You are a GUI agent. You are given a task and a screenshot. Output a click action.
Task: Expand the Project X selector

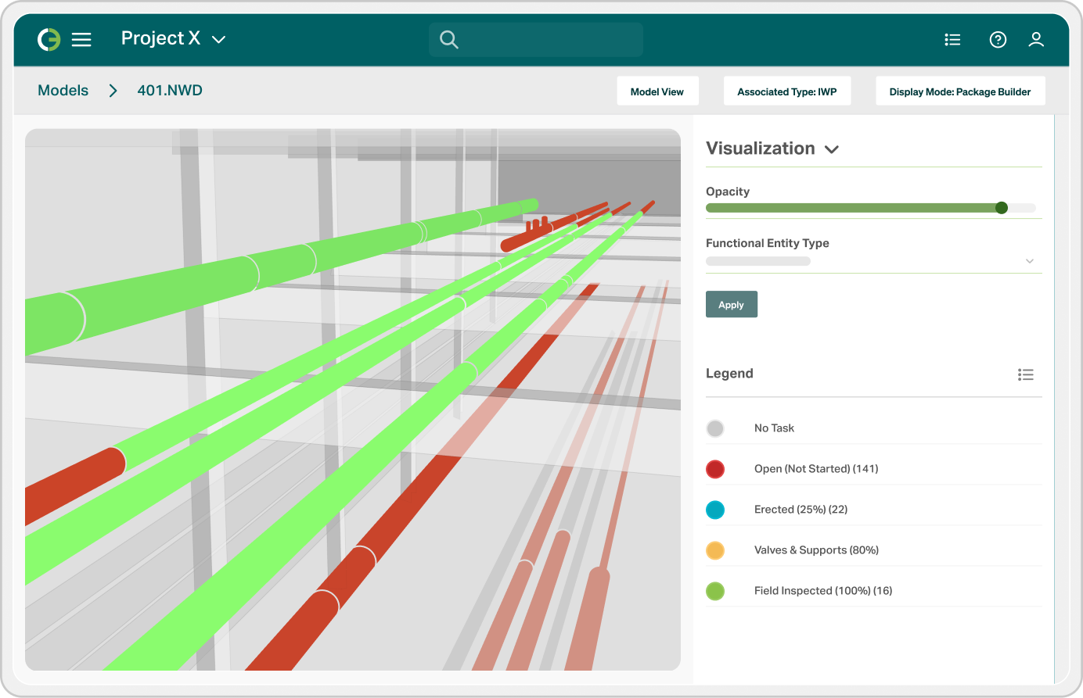(219, 38)
